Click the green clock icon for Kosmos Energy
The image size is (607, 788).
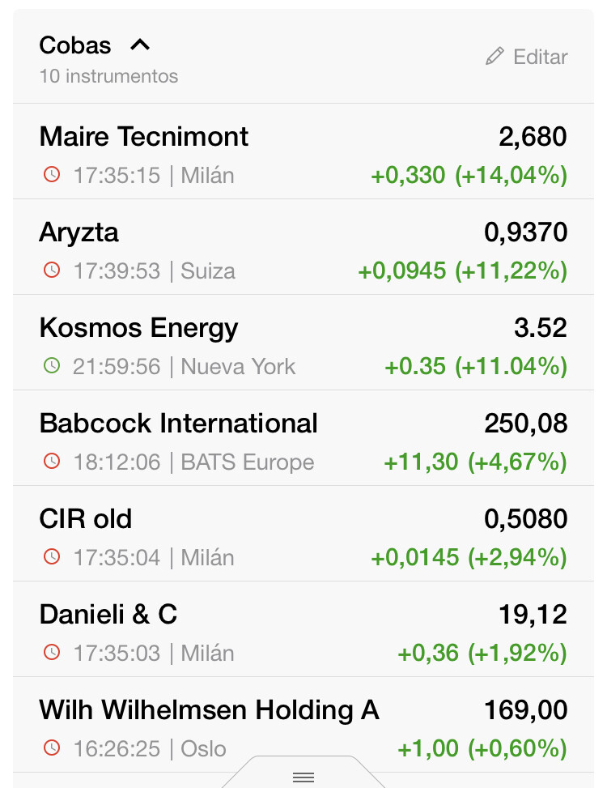(x=52, y=366)
